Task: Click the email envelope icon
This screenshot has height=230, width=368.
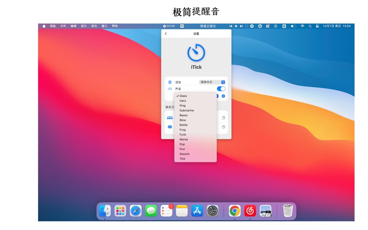Action: tap(170, 127)
